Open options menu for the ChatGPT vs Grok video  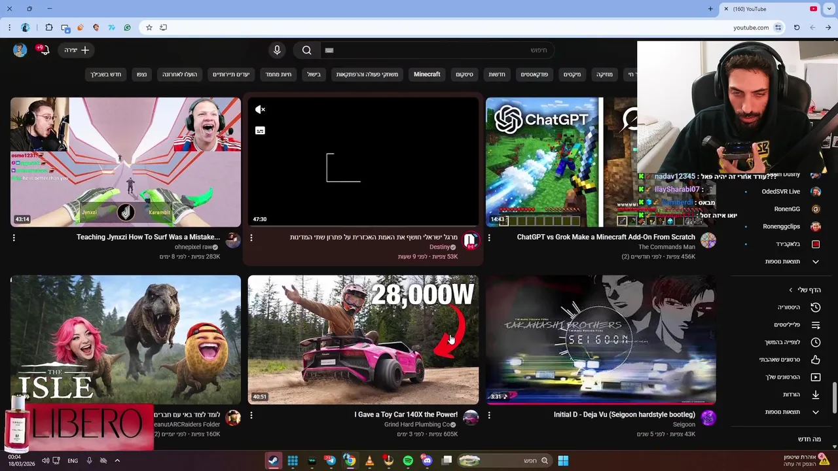[489, 237]
